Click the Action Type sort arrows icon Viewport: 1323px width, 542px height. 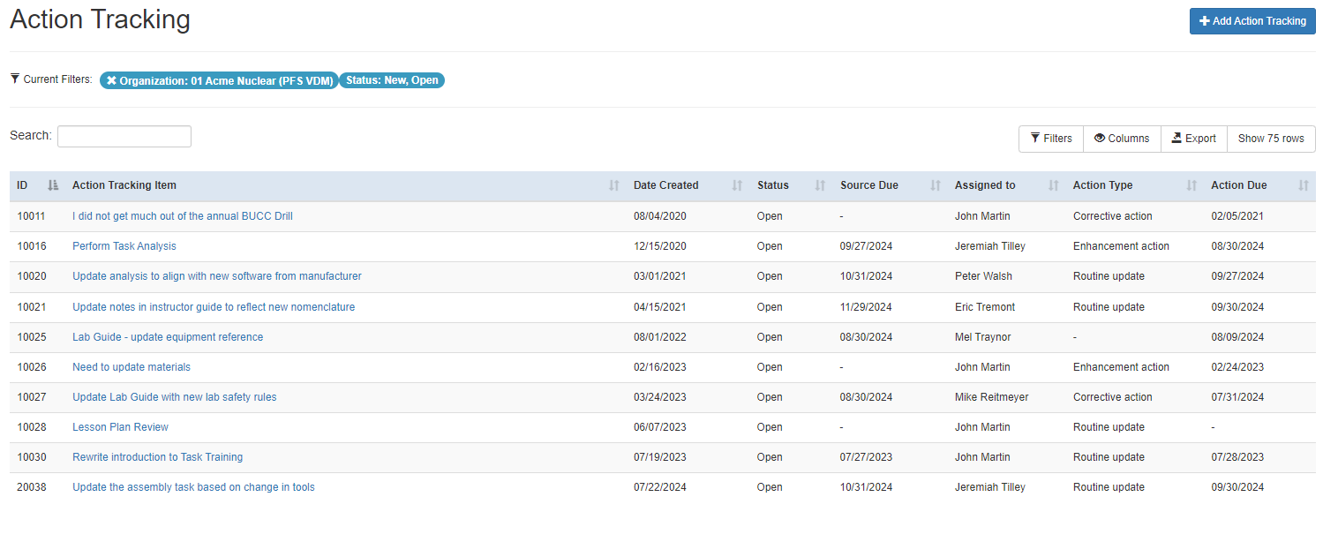1191,185
